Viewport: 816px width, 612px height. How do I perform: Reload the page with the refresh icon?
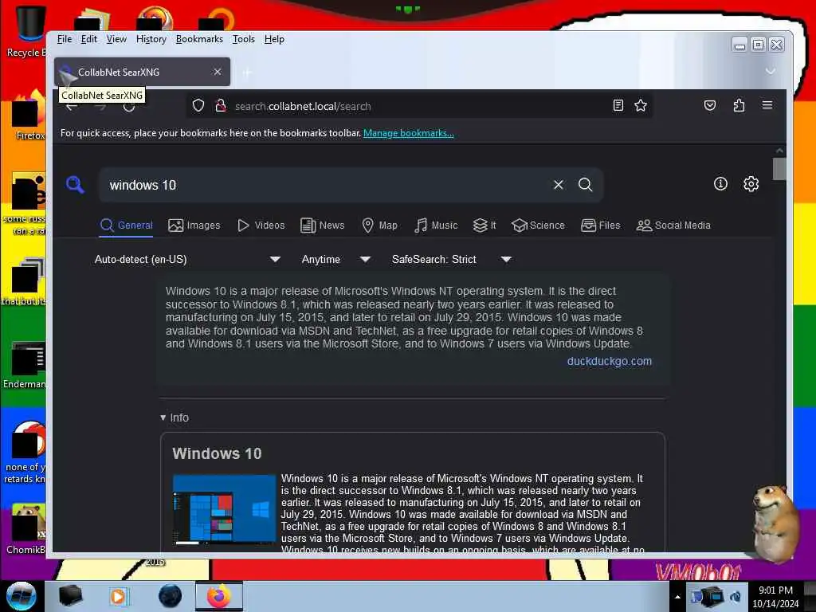pos(129,106)
